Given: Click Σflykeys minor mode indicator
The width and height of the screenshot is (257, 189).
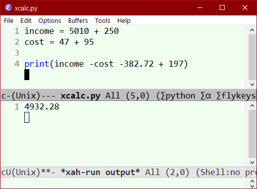Looking at the screenshot, I should pos(236,96).
